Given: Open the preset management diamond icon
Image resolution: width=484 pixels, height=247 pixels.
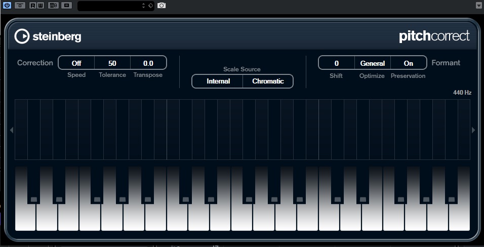Looking at the screenshot, I should click(150, 6).
